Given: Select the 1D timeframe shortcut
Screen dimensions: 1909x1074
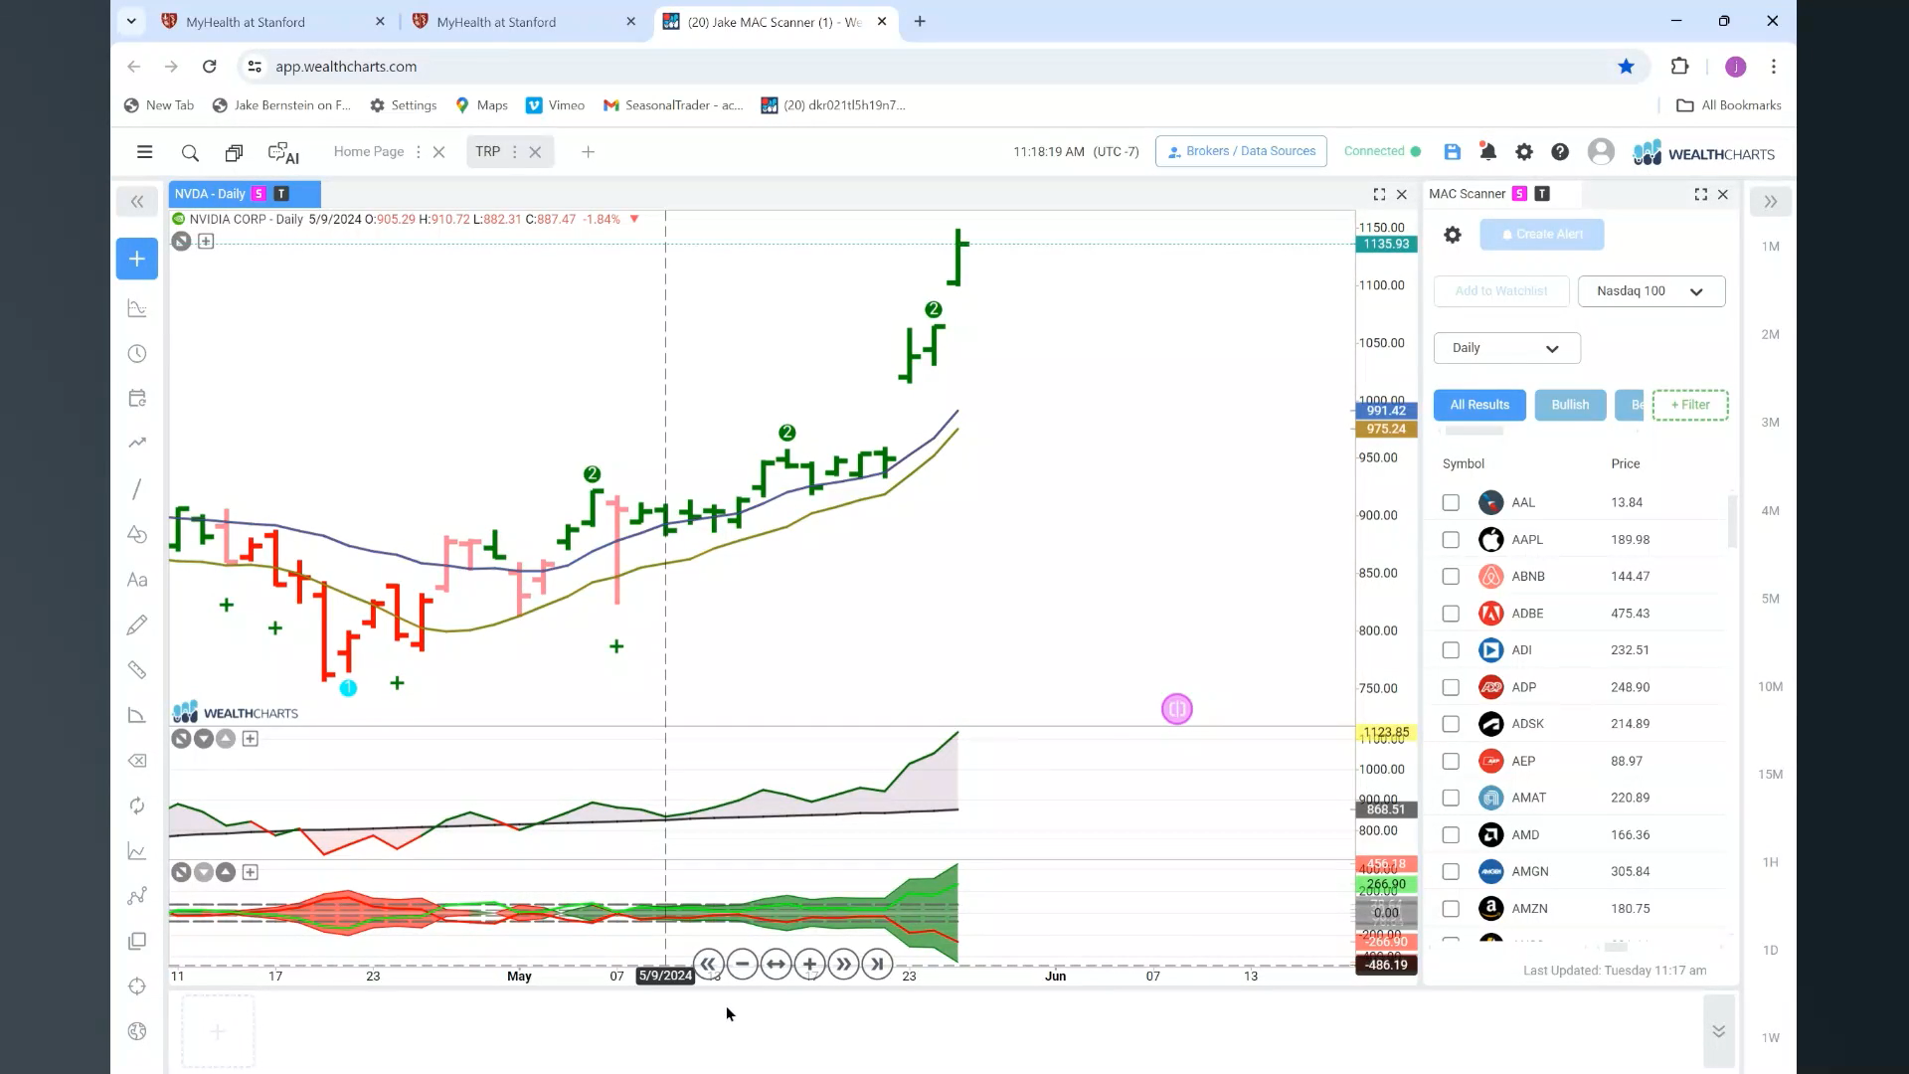Looking at the screenshot, I should click(x=1771, y=951).
